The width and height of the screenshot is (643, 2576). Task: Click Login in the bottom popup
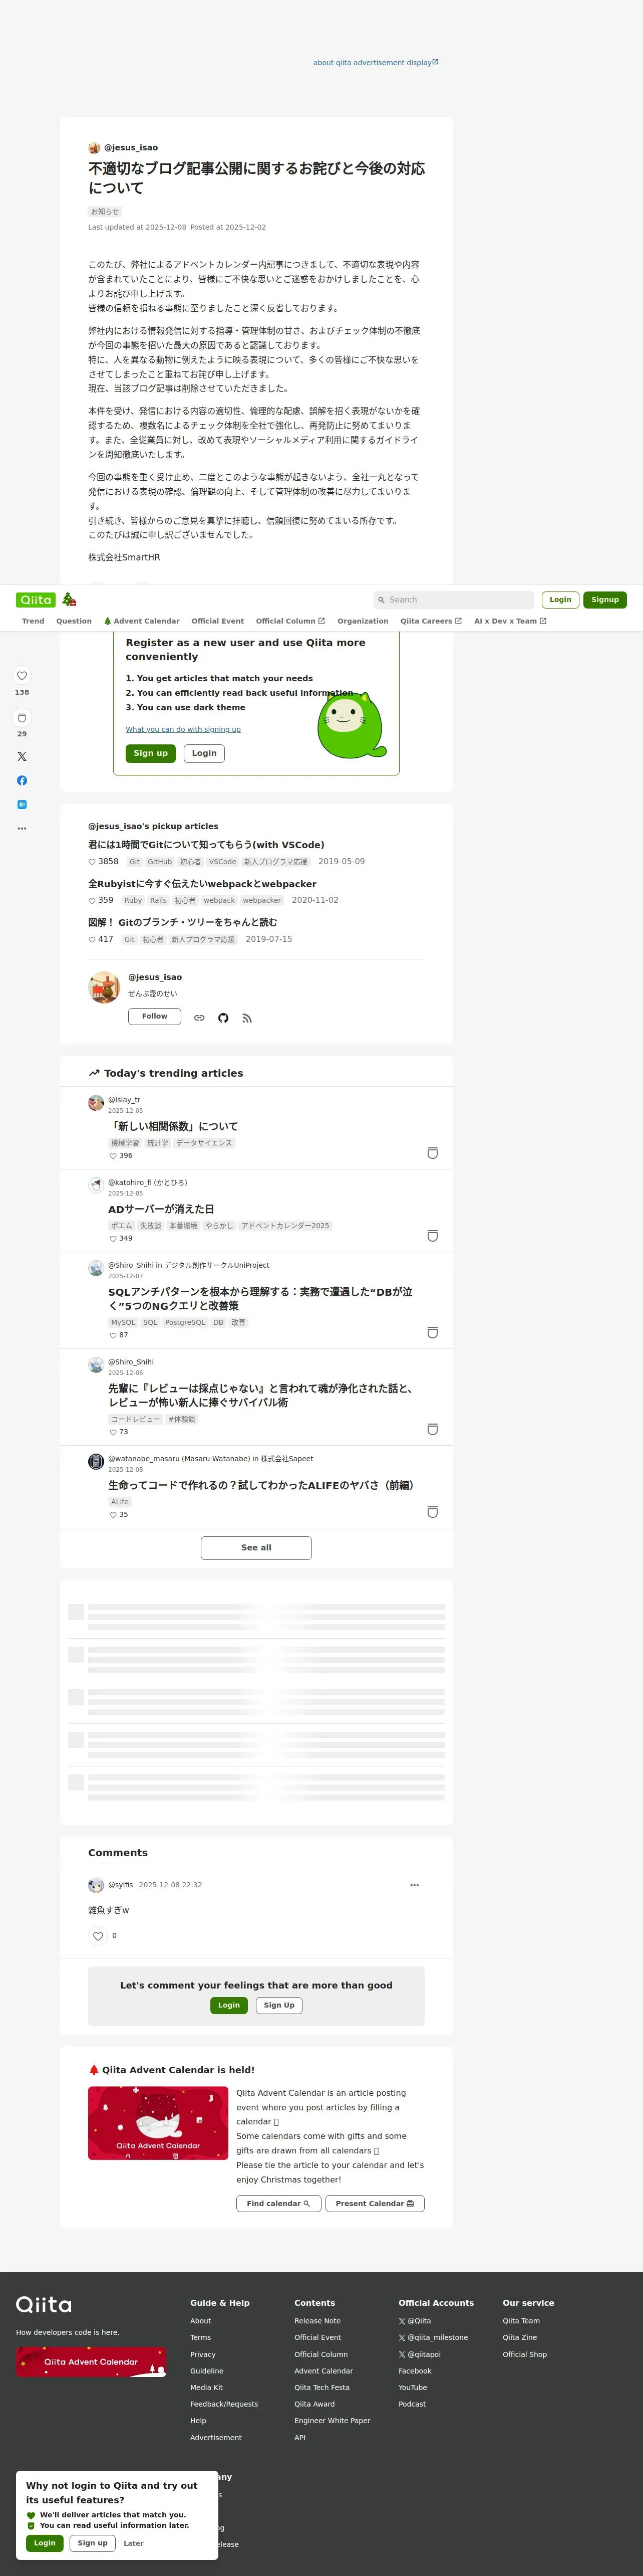45,2543
